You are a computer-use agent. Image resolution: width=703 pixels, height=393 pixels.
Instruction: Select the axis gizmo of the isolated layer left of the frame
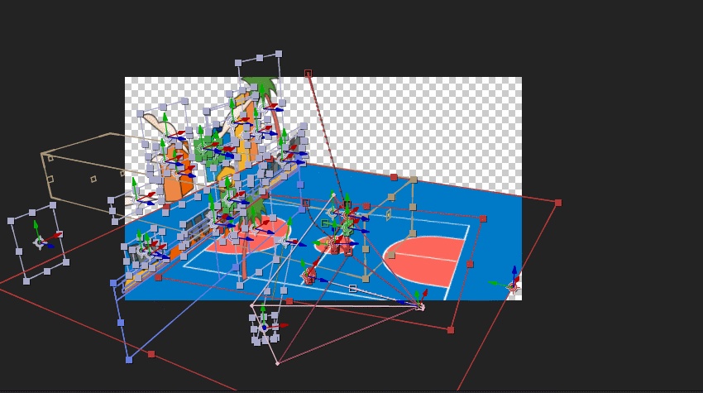click(40, 242)
